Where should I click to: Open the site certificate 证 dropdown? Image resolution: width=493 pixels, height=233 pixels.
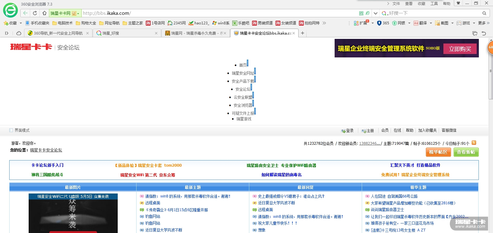pyautogui.click(x=75, y=13)
